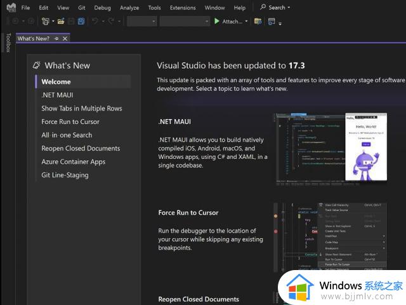Image resolution: width=406 pixels, height=305 pixels.
Task: Select .NET MAUI in the topics list
Action: pyautogui.click(x=57, y=95)
